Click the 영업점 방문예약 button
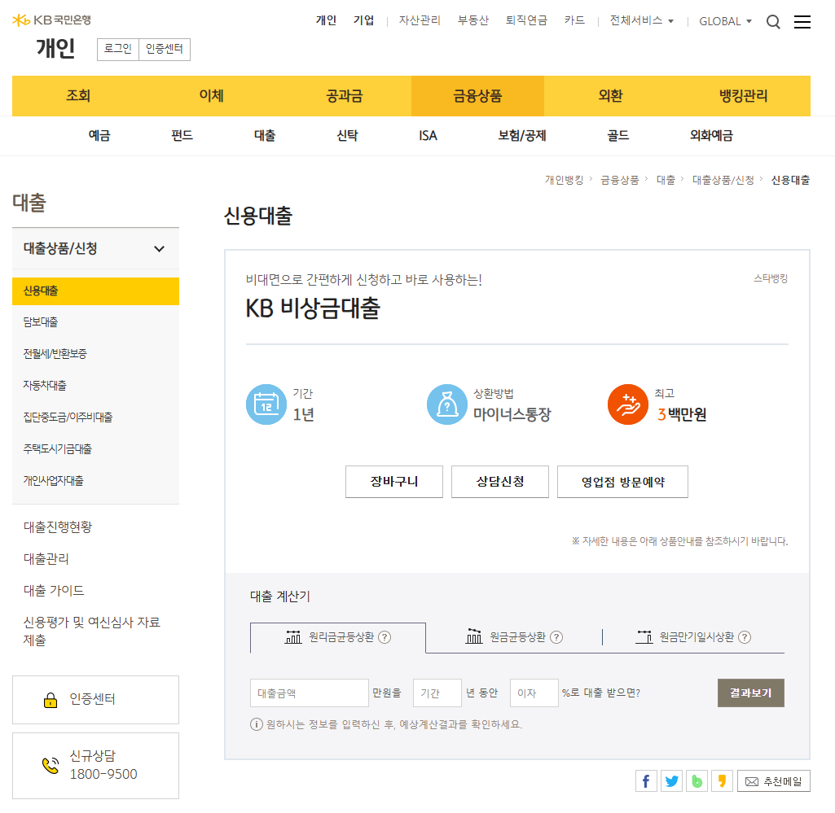 coord(622,482)
